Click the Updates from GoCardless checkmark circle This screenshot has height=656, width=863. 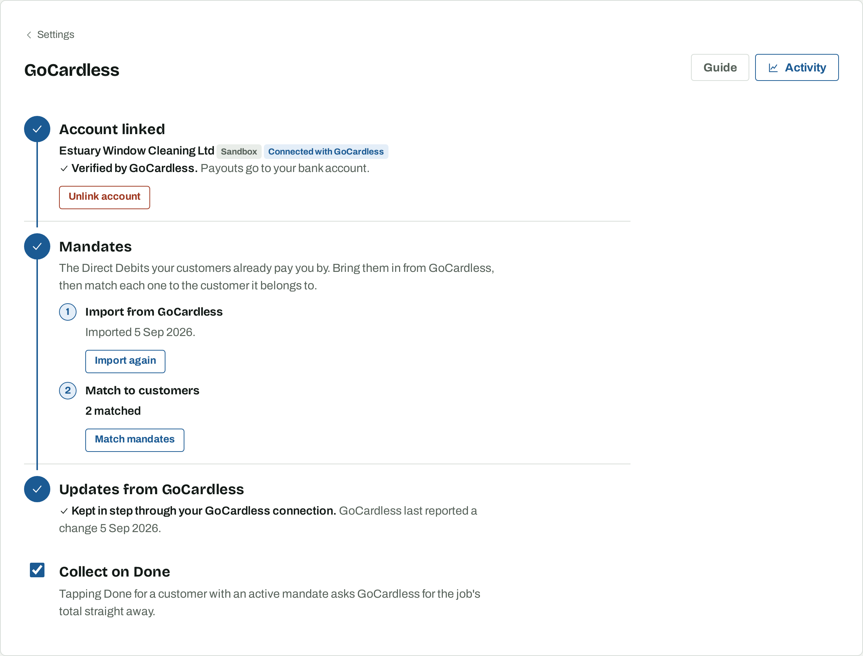click(x=37, y=489)
